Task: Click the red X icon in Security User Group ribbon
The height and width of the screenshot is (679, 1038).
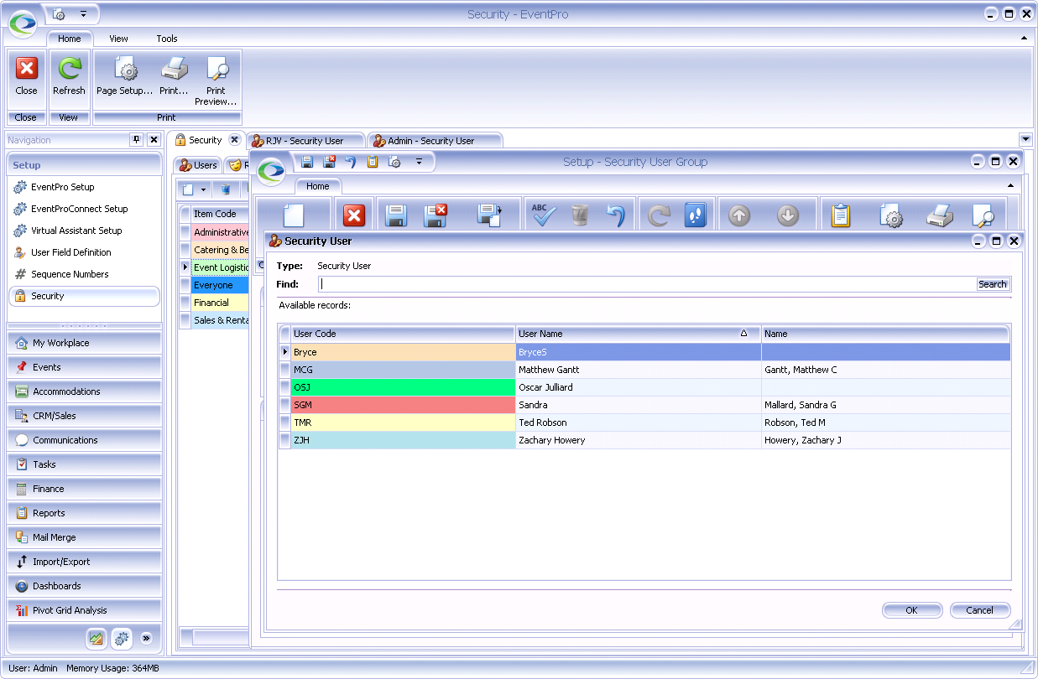Action: [x=355, y=216]
